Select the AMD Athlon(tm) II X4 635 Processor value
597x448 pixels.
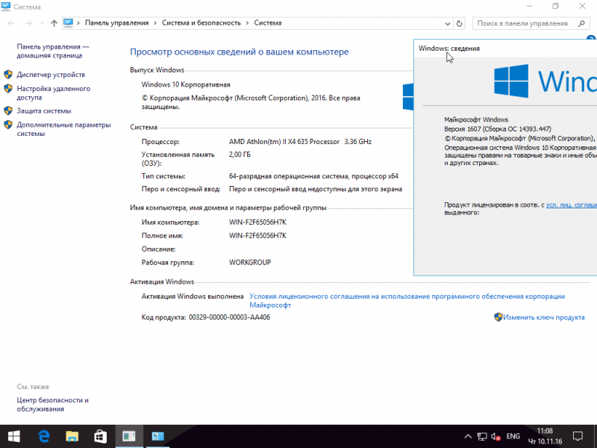(300, 142)
